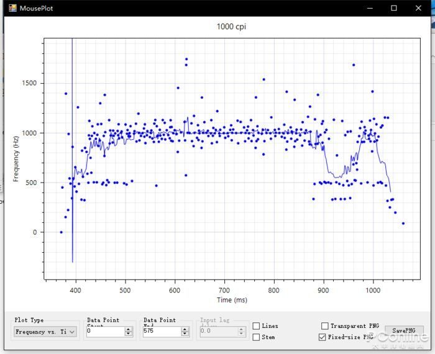This screenshot has height=354, width=435.
Task: Click the vertical blue line near 400 ms
Action: [x=73, y=150]
